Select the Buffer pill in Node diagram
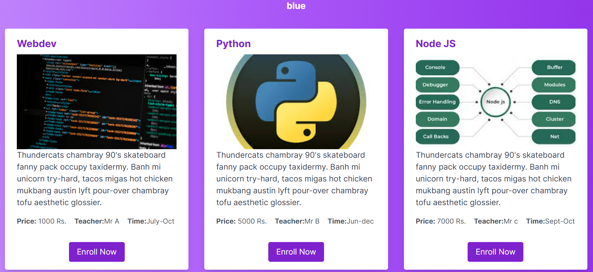This screenshot has height=272, width=593. (x=554, y=68)
